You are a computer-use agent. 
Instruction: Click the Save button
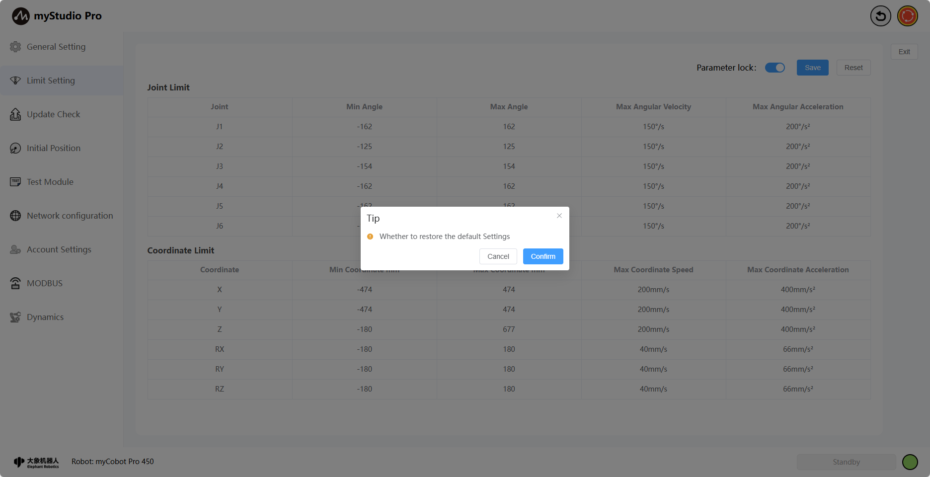812,68
